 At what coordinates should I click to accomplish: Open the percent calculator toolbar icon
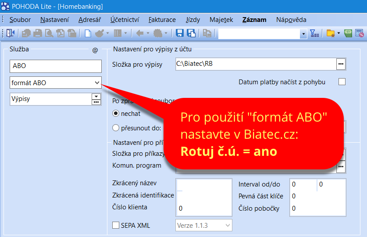tap(359, 33)
